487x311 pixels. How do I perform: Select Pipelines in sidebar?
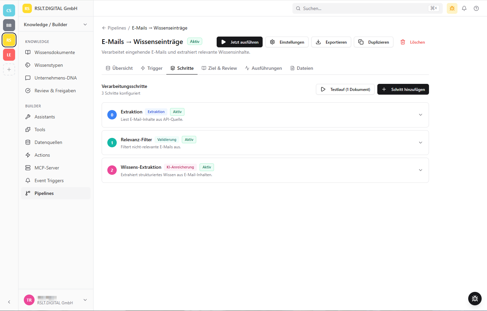[56, 193]
